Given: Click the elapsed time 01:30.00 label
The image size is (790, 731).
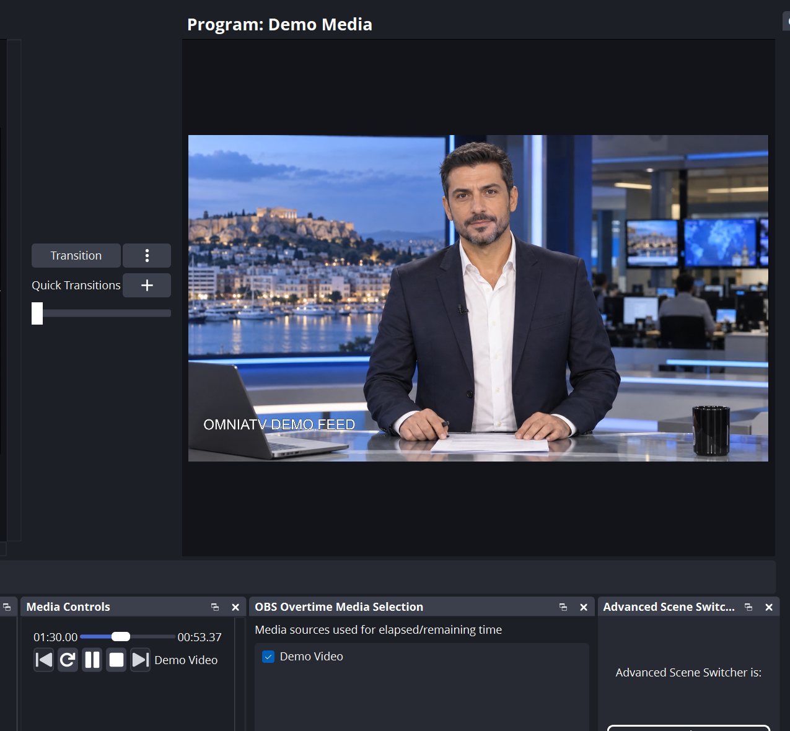Looking at the screenshot, I should click(x=56, y=637).
